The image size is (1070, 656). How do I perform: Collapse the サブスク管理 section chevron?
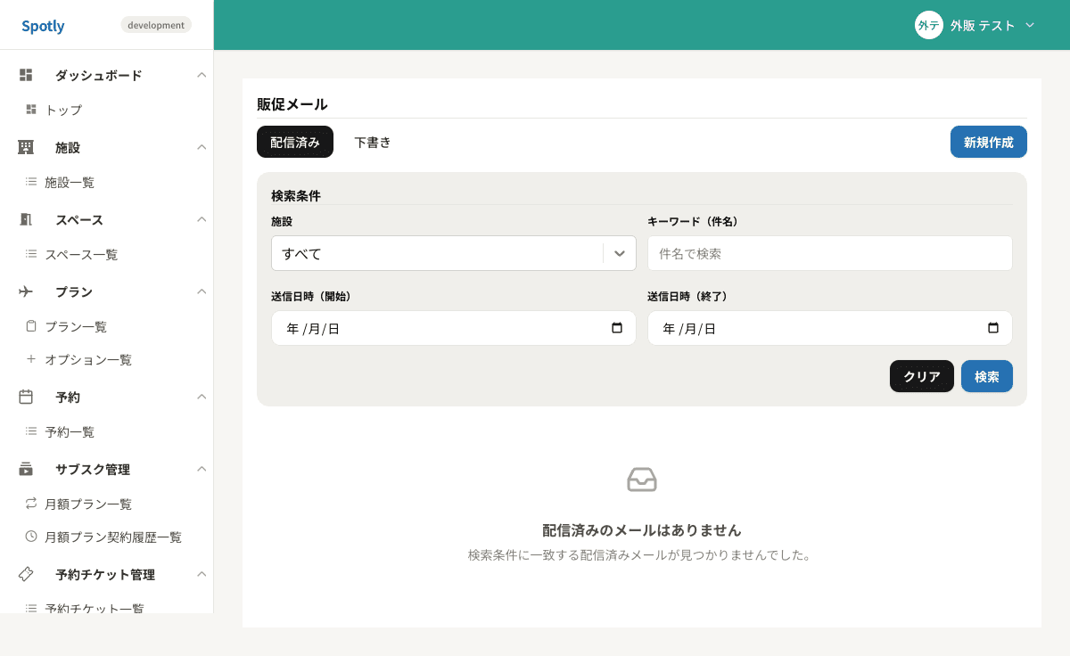[x=202, y=469]
